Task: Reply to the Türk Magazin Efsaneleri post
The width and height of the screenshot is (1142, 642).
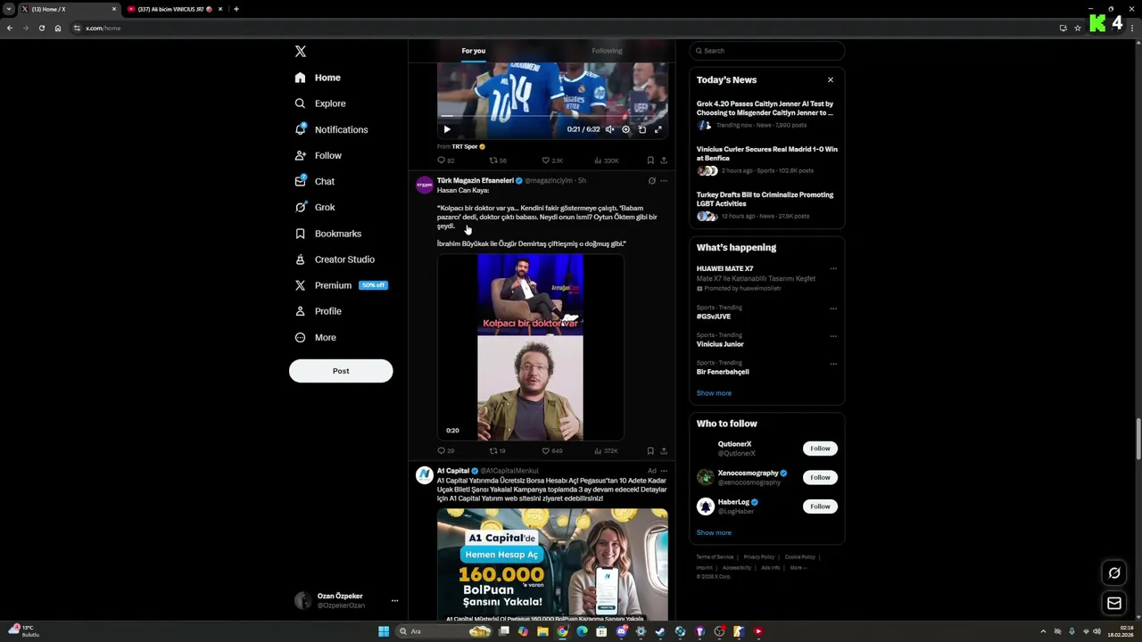Action: pyautogui.click(x=445, y=451)
